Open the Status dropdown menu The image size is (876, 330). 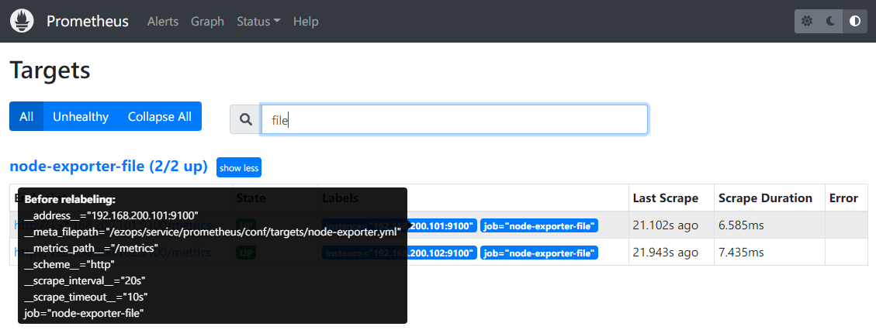(258, 22)
